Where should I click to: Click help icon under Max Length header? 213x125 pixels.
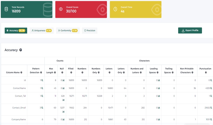coord(55,73)
